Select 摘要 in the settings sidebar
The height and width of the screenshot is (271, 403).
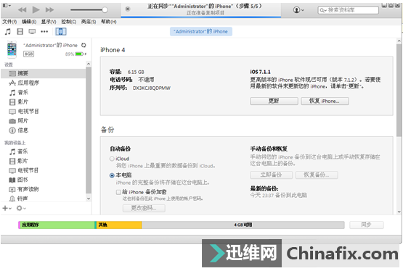(x=43, y=74)
